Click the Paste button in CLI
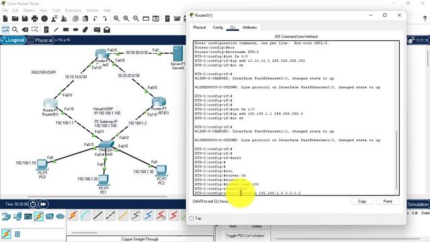 click(388, 202)
